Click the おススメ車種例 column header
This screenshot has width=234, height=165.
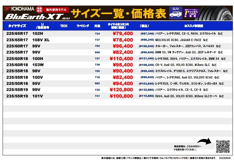pyautogui.click(x=192, y=26)
